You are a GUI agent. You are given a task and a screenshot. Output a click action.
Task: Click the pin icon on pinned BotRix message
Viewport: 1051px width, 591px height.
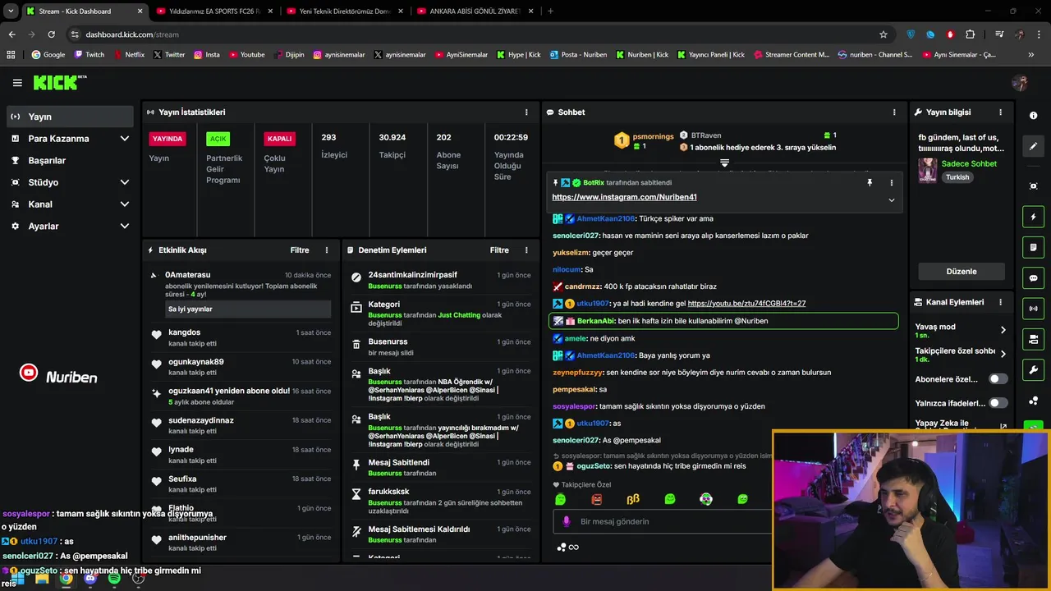click(870, 183)
